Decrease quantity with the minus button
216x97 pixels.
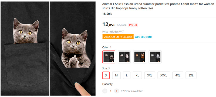point(105,91)
